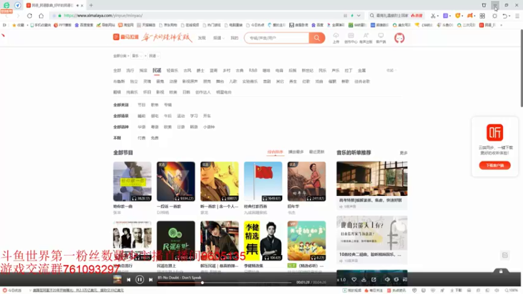Open a new browser tab
Viewport: 523px width, 294px height.
[x=91, y=5]
